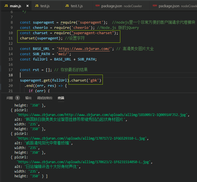Click line number 20 in the gutter
197x182 pixels.
click(x=11, y=85)
